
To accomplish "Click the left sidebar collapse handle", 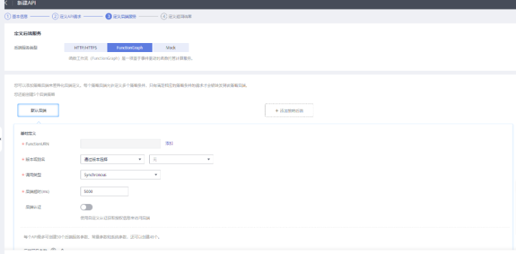I will click(x=1, y=139).
